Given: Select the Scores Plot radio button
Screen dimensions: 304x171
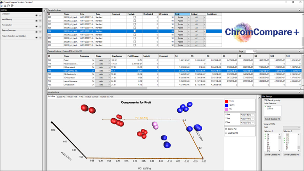Looking at the screenshot, I should point(226,129).
